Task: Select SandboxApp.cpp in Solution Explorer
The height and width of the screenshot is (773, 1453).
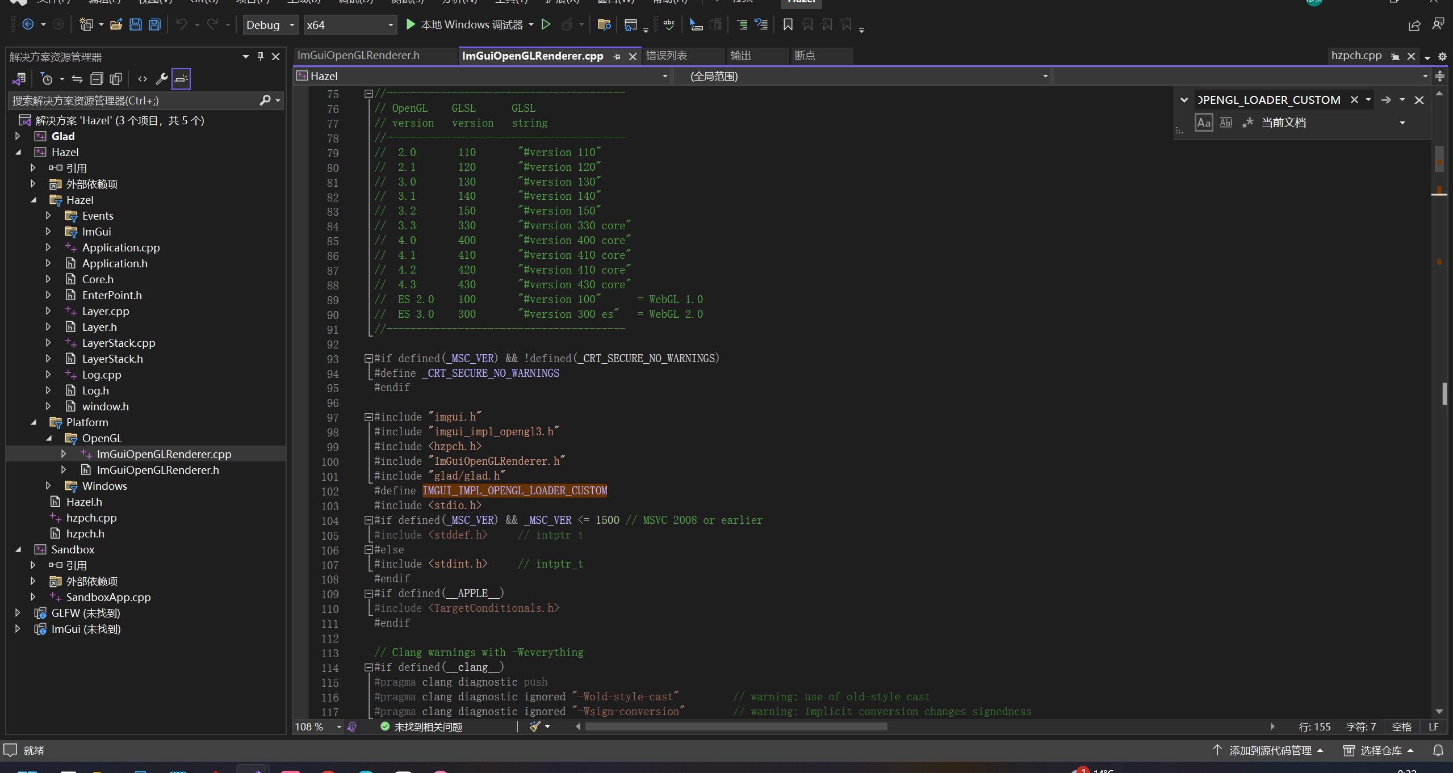Action: tap(108, 597)
